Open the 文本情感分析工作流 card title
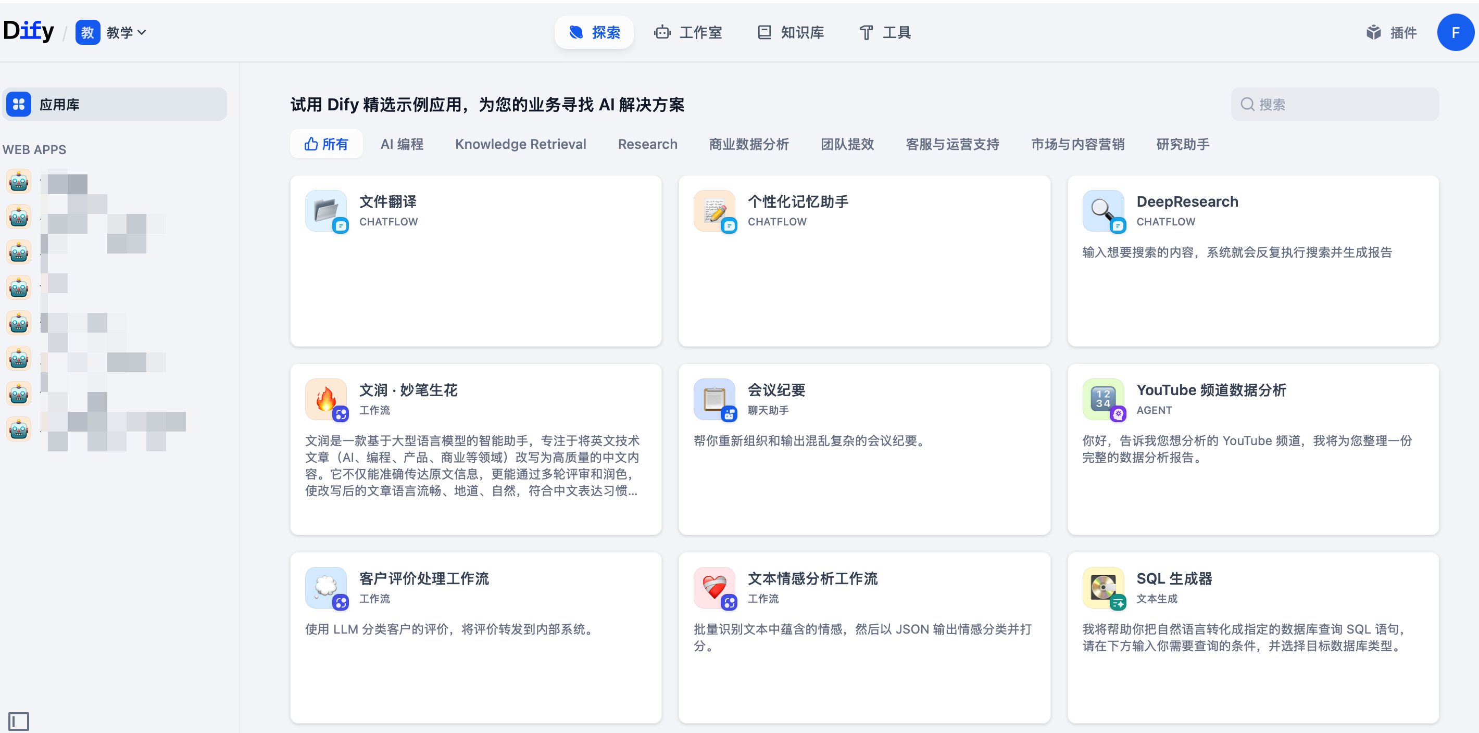 pyautogui.click(x=812, y=578)
